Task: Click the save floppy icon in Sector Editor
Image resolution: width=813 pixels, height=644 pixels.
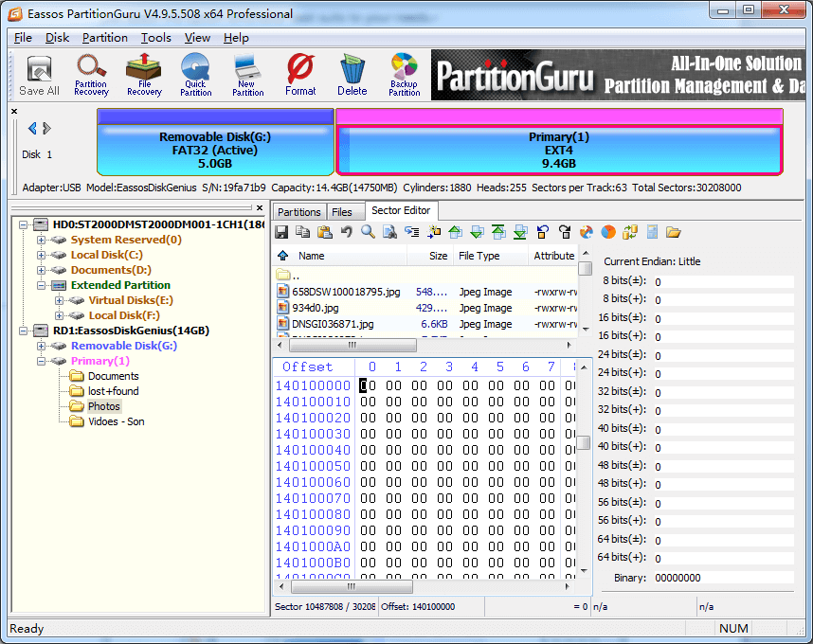Action: pyautogui.click(x=281, y=232)
